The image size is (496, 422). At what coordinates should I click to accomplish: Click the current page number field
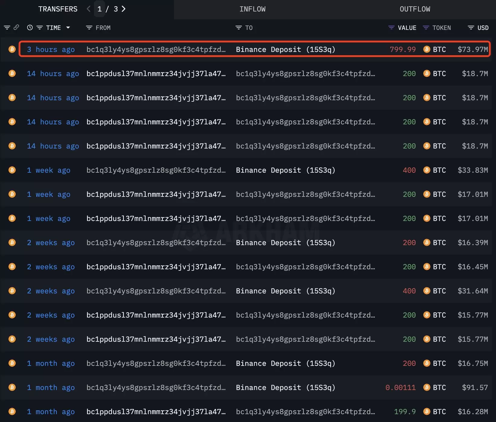pos(99,9)
